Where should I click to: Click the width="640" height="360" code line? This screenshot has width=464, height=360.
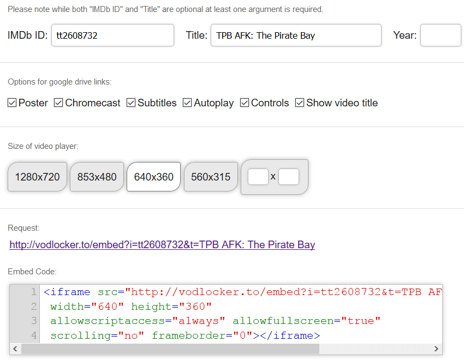[131, 307]
